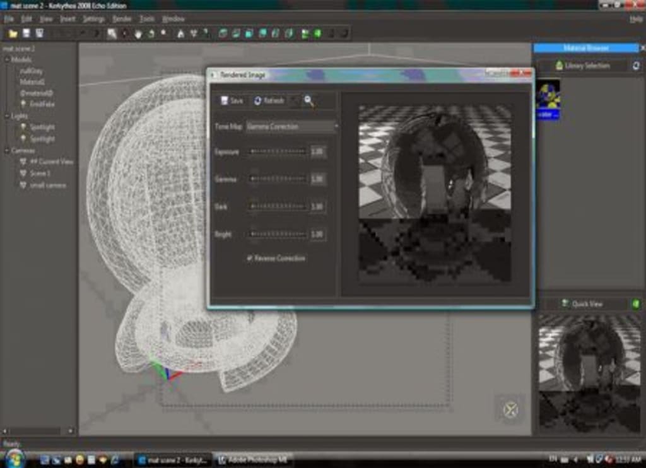Open the Edit menu
The image size is (646, 468).
coord(26,19)
